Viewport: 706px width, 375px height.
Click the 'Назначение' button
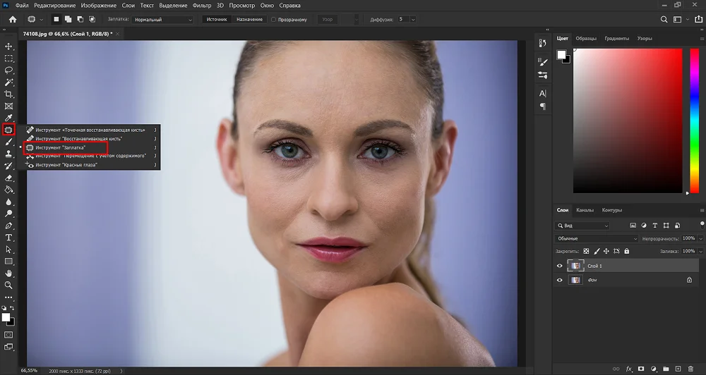[x=249, y=19]
